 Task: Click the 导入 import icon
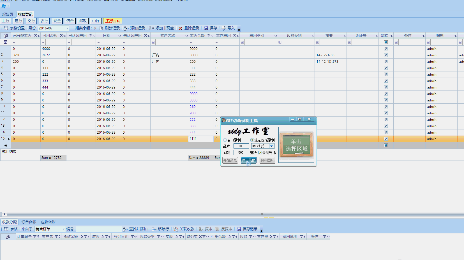(224, 28)
